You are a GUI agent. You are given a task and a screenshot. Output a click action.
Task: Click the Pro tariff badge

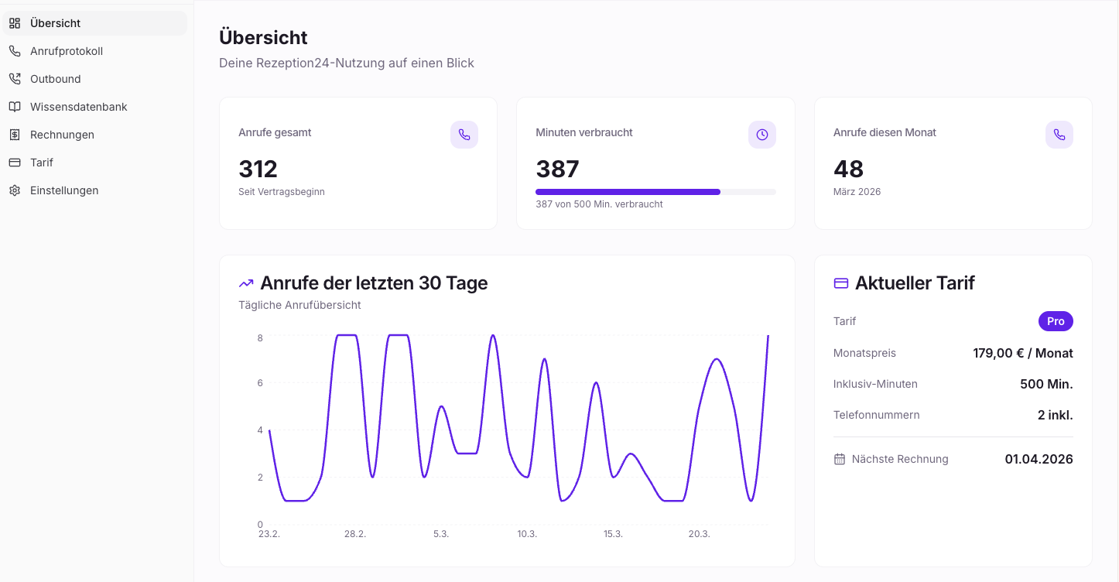pyautogui.click(x=1056, y=321)
